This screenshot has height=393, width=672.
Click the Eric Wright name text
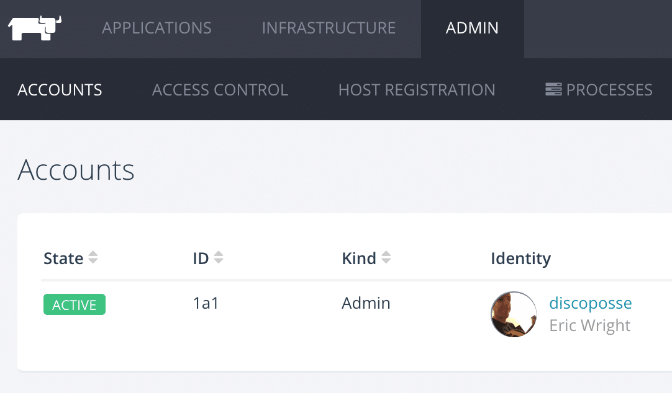[x=589, y=325]
